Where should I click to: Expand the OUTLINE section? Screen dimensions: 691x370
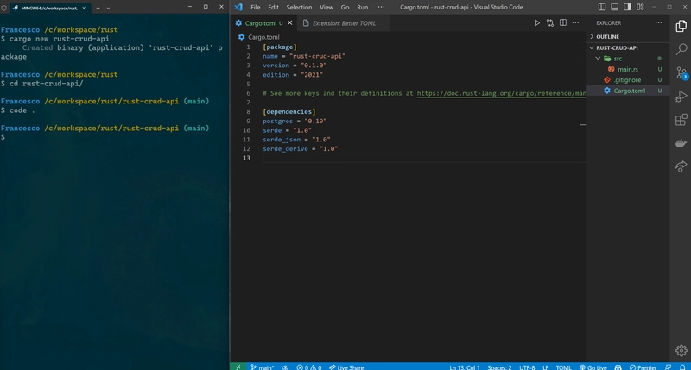pyautogui.click(x=629, y=36)
